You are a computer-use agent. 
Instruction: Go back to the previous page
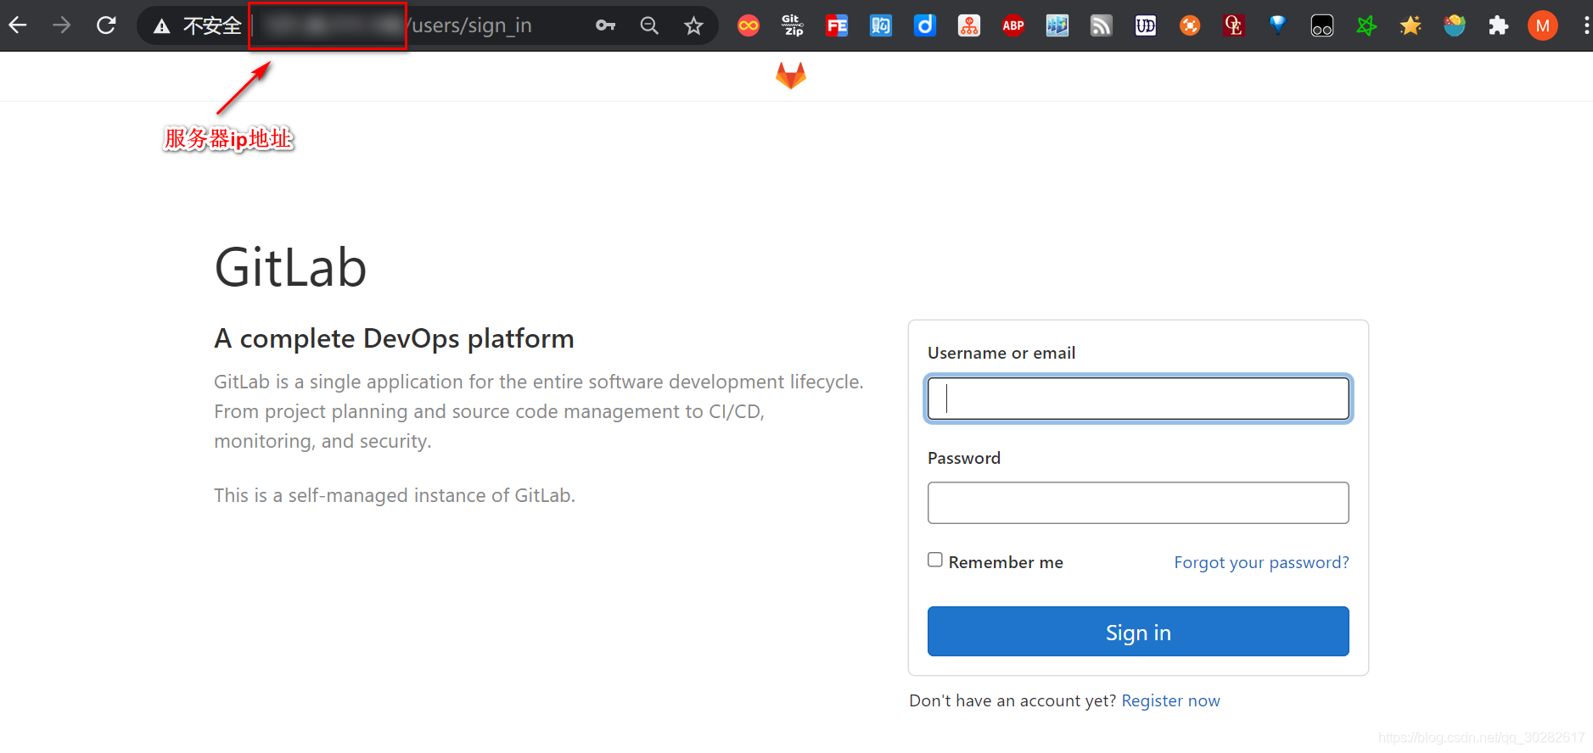click(18, 25)
